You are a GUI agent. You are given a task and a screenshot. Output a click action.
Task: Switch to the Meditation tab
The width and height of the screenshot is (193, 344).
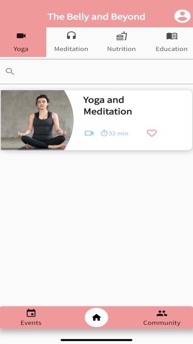(x=71, y=42)
